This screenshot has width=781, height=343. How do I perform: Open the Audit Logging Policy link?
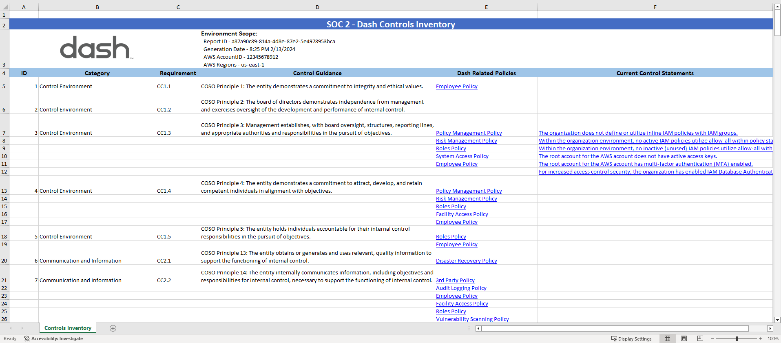click(461, 288)
